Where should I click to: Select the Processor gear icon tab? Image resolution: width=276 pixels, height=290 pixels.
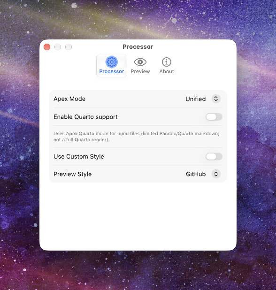(112, 62)
